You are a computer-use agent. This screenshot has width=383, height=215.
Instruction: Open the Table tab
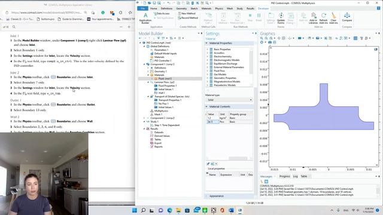pyautogui.click(x=304, y=176)
